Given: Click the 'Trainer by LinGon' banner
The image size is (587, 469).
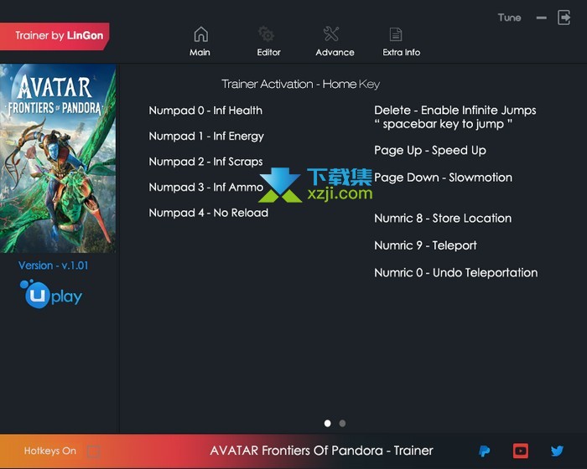Looking at the screenshot, I should (55, 36).
